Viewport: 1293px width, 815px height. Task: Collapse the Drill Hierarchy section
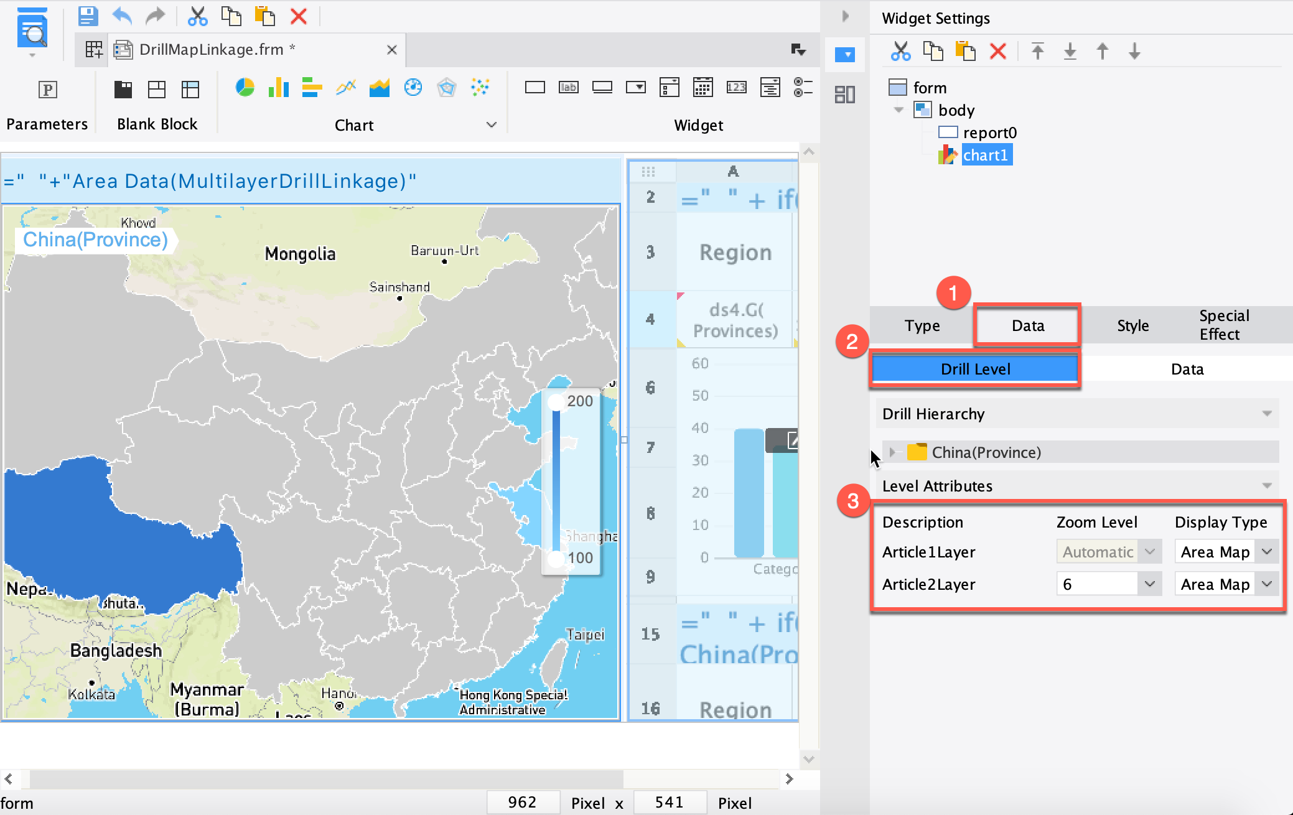[1267, 413]
